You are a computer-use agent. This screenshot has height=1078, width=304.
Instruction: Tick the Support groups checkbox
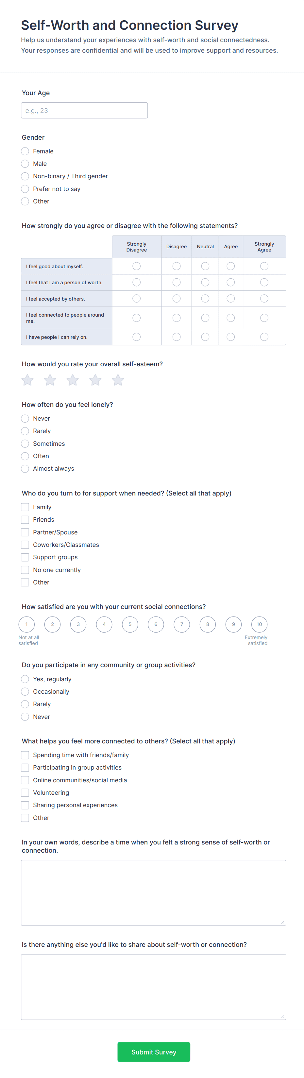coord(25,557)
